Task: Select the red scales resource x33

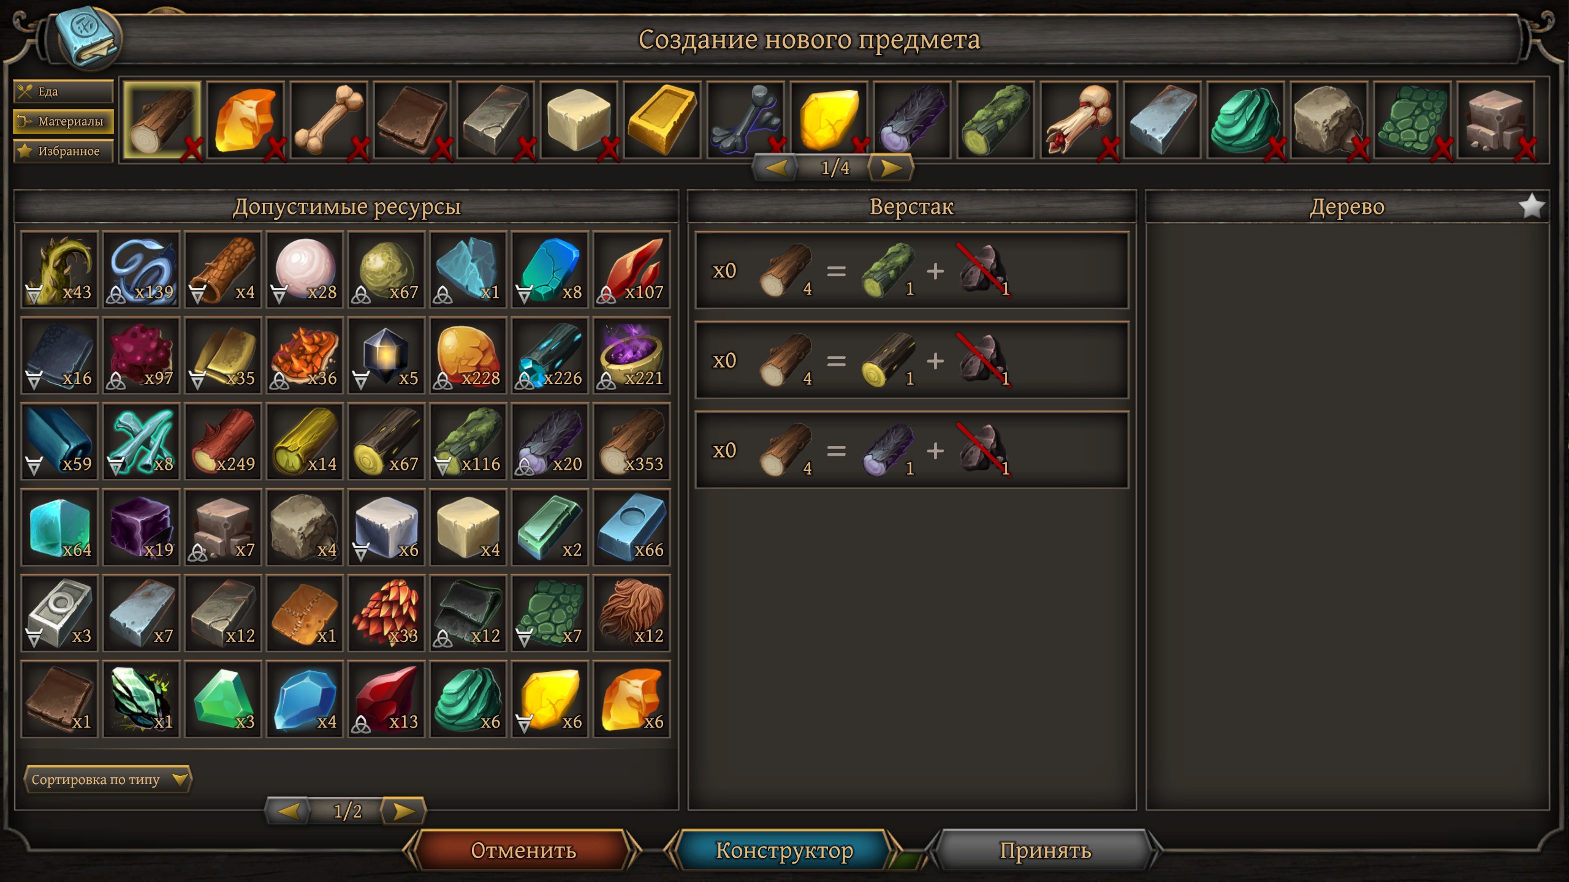Action: pyautogui.click(x=387, y=613)
